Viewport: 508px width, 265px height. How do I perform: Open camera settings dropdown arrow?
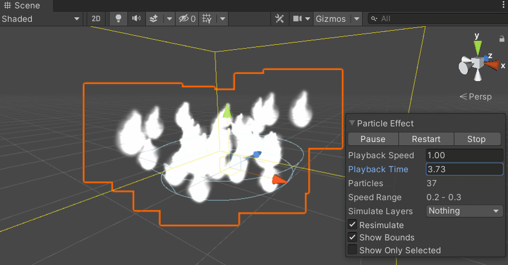(308, 19)
